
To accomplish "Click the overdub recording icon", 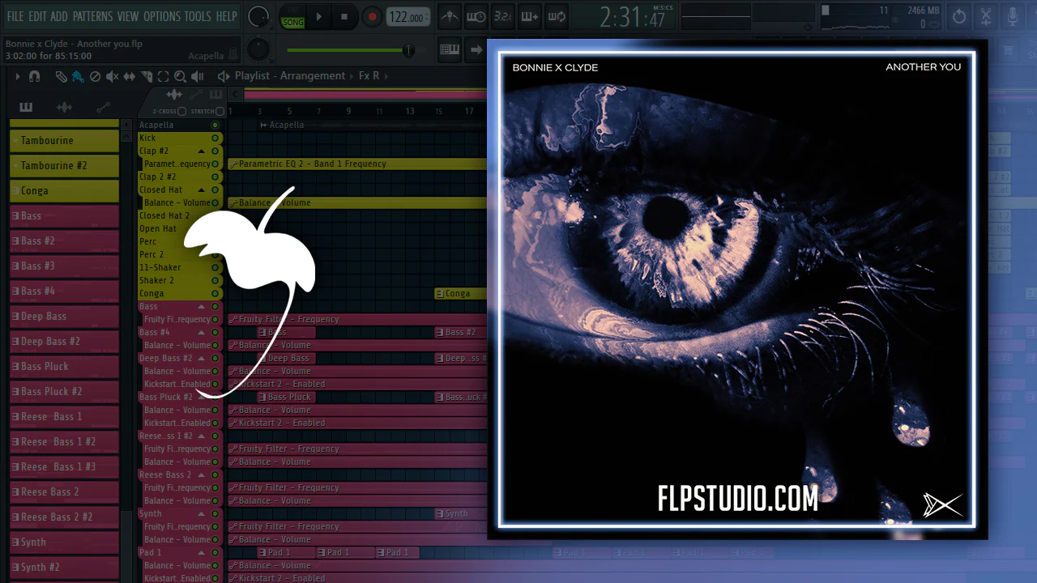I will [529, 16].
